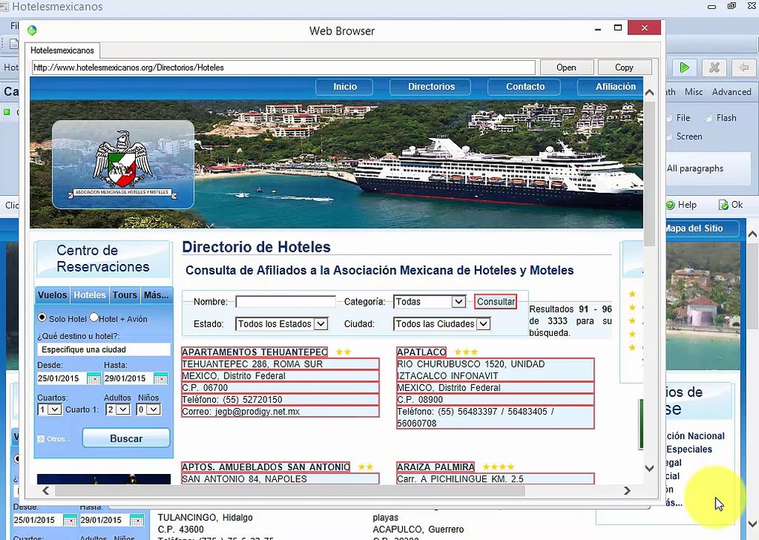Click the green play run icon
Viewport: 759px width, 540px height.
(684, 68)
